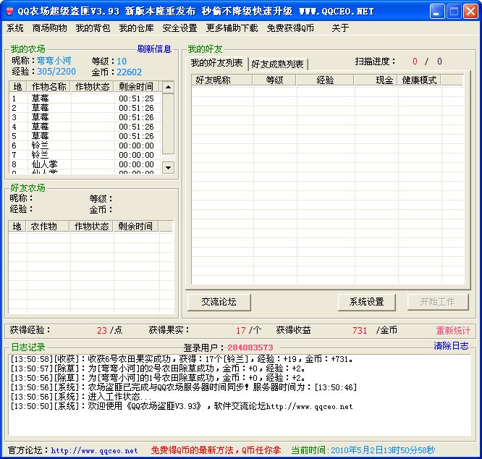Open the 我的背包 menu
This screenshot has width=482, height=459.
coord(93,28)
